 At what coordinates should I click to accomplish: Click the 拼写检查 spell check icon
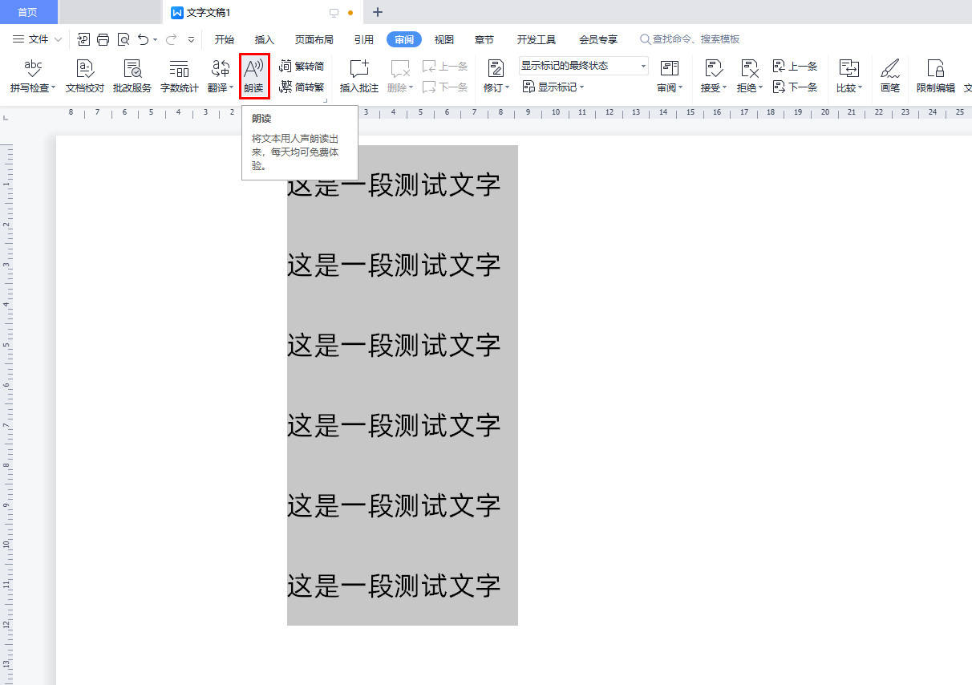33,69
